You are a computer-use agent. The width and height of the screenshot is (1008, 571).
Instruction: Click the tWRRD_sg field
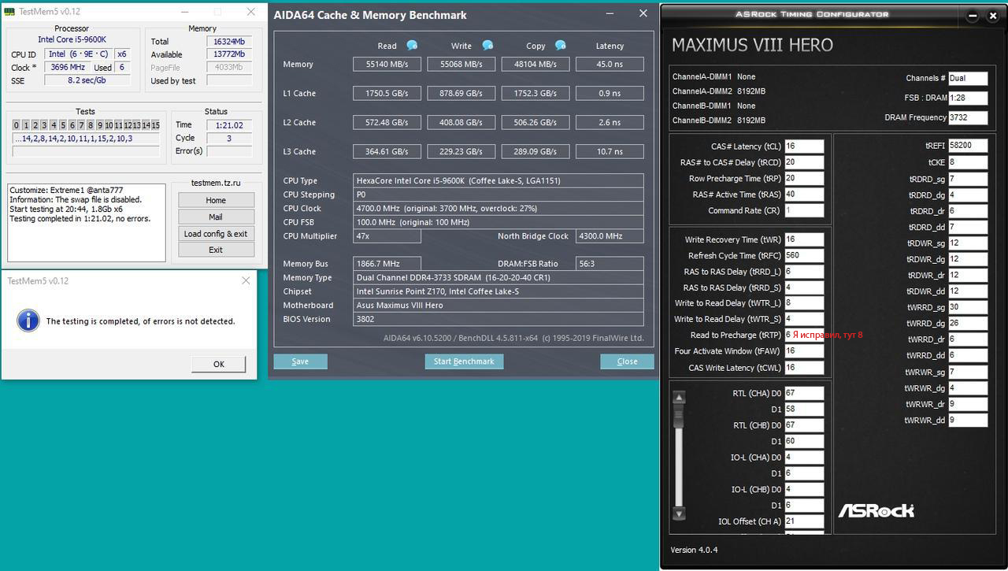click(x=968, y=307)
